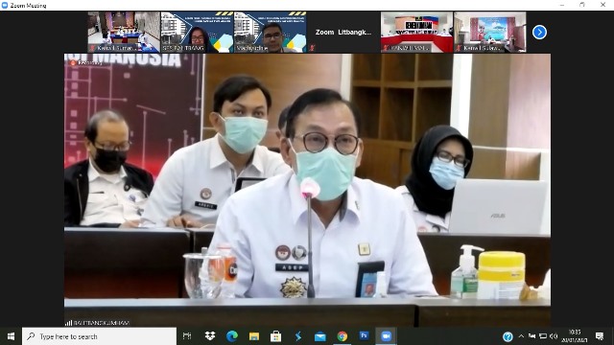Click the main speaker video
Image resolution: width=614 pixels, height=345 pixels.
click(307, 190)
